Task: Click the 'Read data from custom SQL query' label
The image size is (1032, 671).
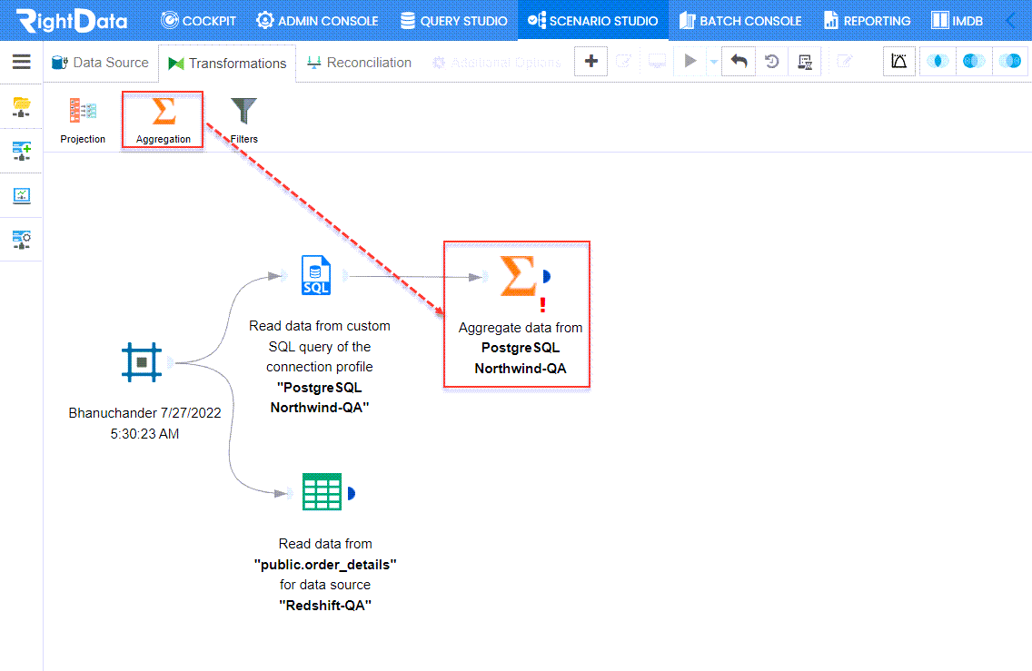Action: [320, 367]
